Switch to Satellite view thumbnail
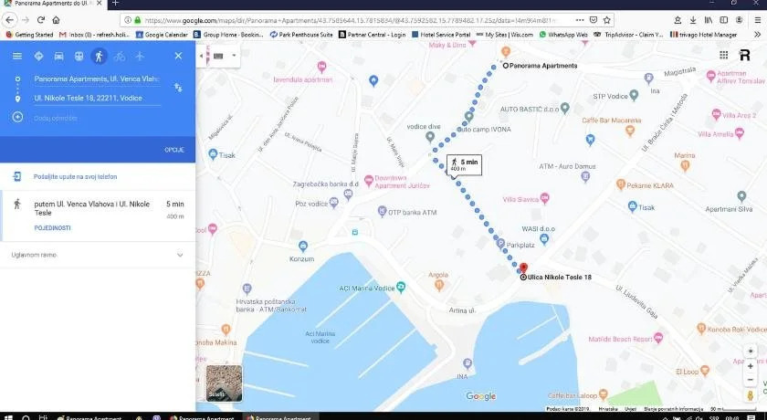767x420 pixels. click(224, 383)
